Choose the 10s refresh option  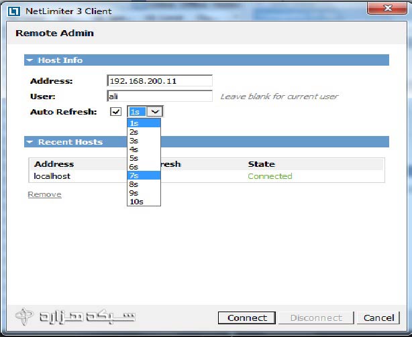[x=144, y=202]
